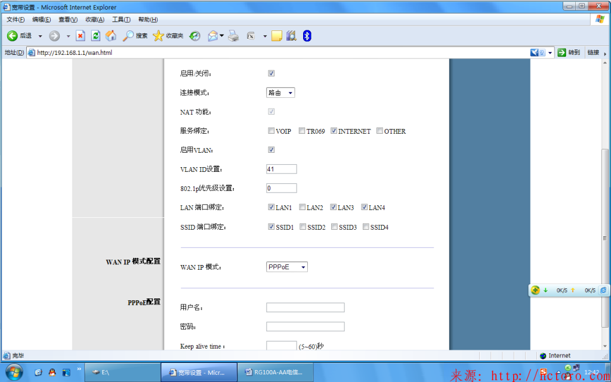Open the Mail icon dropdown arrow
This screenshot has height=382, width=611.
coord(222,36)
